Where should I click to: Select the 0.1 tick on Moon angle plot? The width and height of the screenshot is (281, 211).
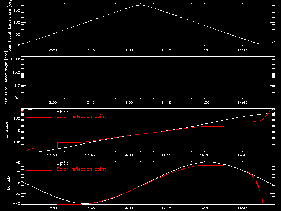(17, 98)
